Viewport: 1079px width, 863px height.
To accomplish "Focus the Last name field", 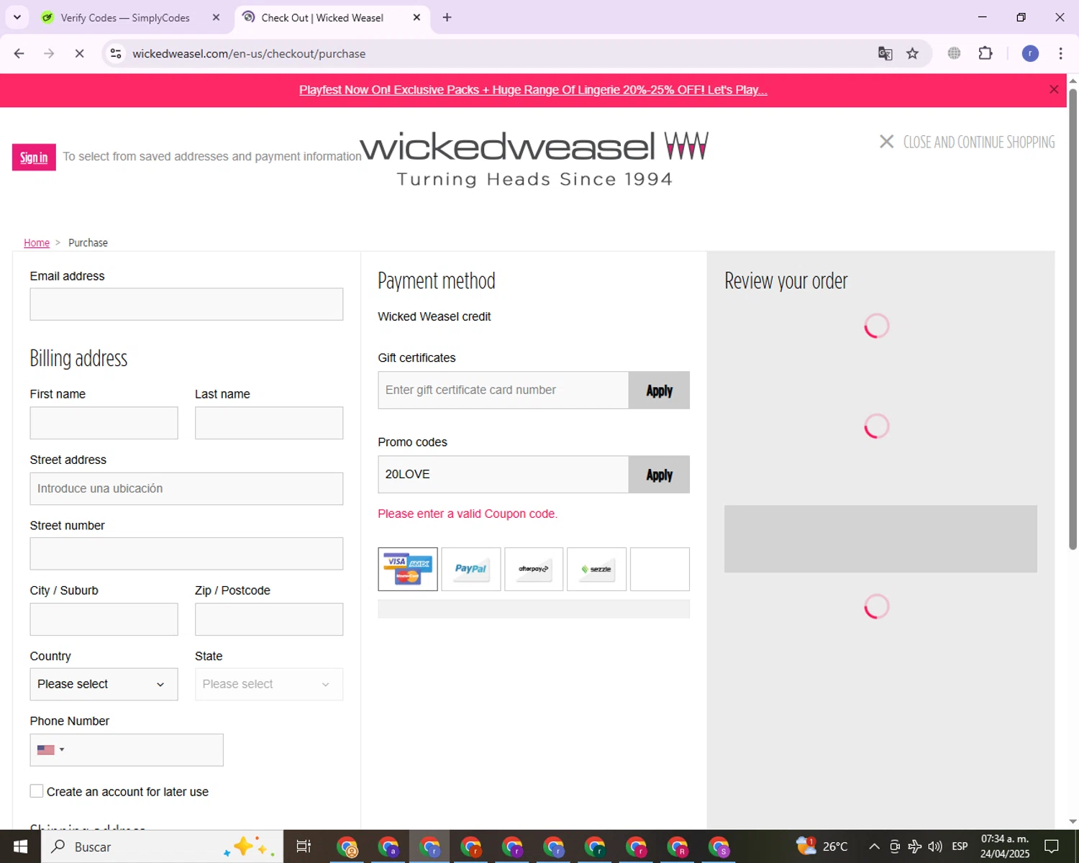I will coord(269,423).
